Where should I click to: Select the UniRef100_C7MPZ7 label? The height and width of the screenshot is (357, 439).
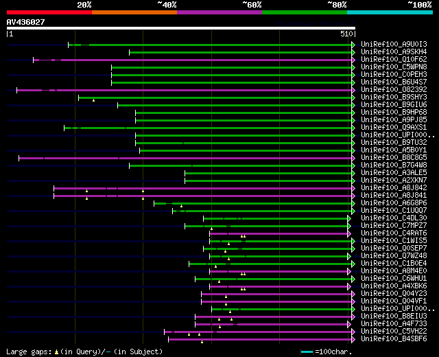[394, 226]
